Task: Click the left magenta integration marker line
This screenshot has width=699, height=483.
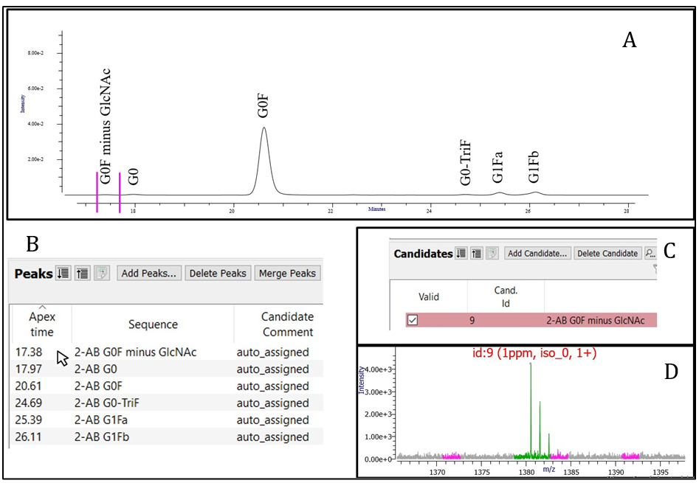Action: [x=97, y=192]
